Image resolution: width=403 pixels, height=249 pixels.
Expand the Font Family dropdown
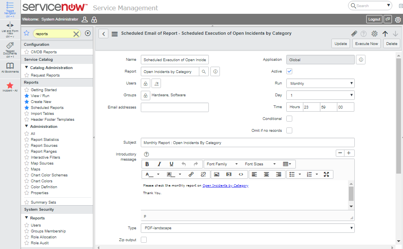[x=222, y=164]
